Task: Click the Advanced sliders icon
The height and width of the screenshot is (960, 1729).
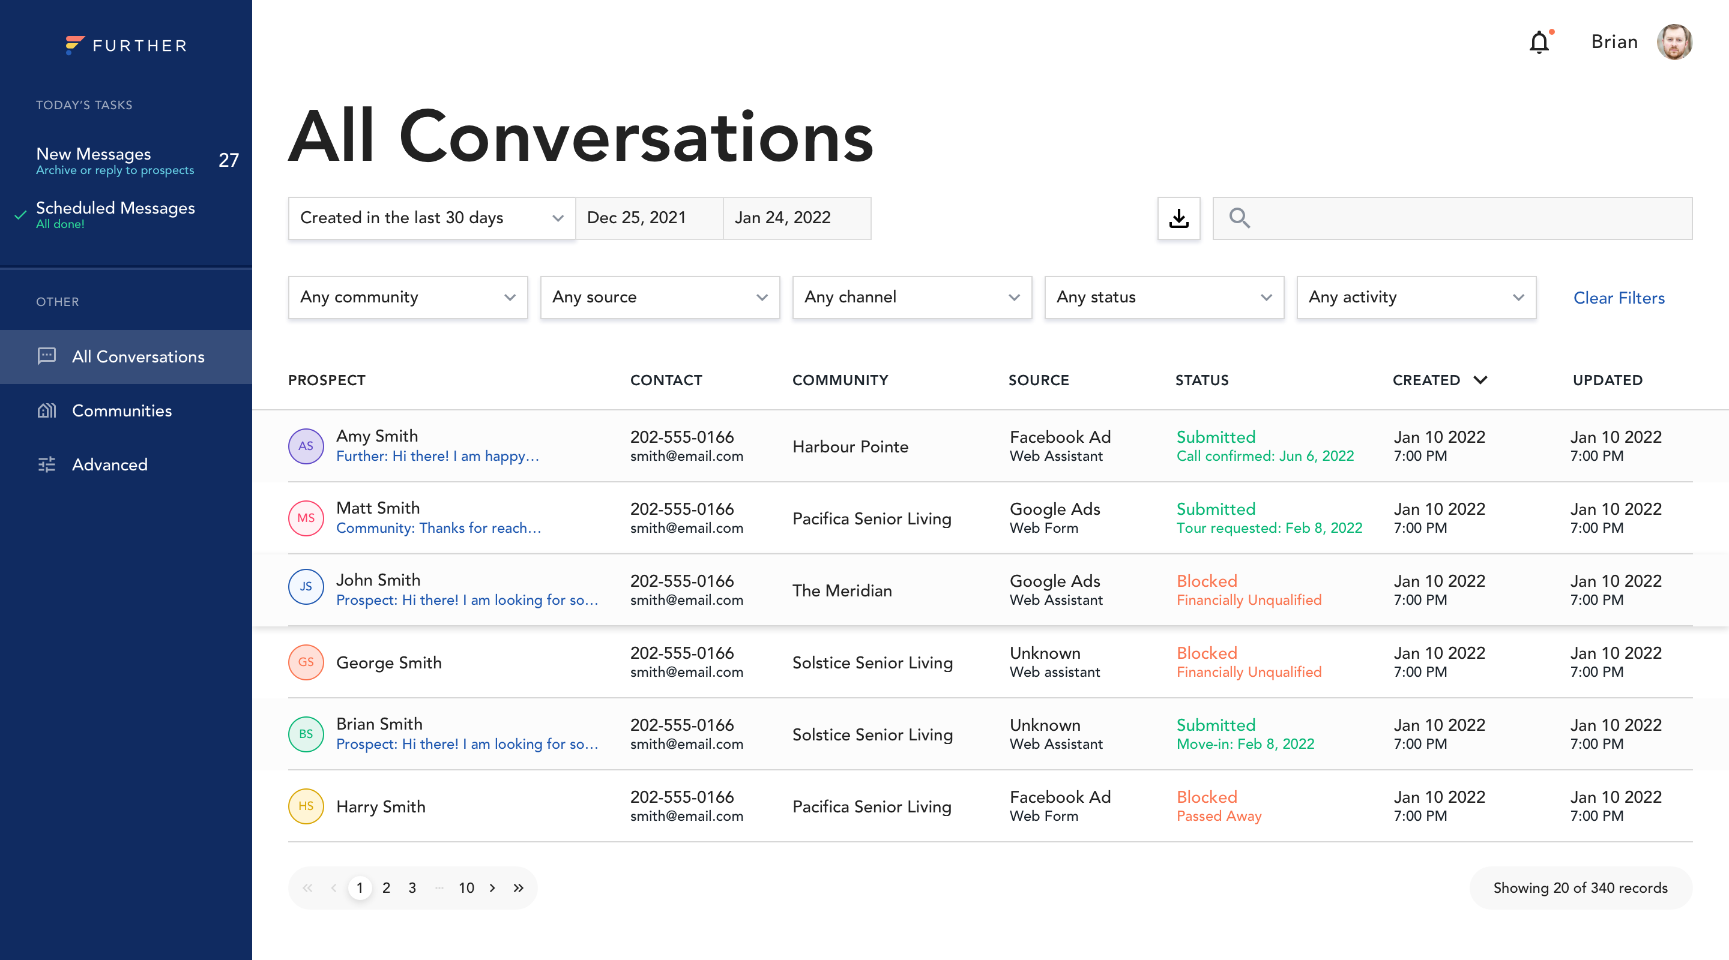Action: click(x=47, y=464)
